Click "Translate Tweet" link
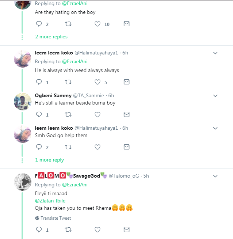 point(56,218)
